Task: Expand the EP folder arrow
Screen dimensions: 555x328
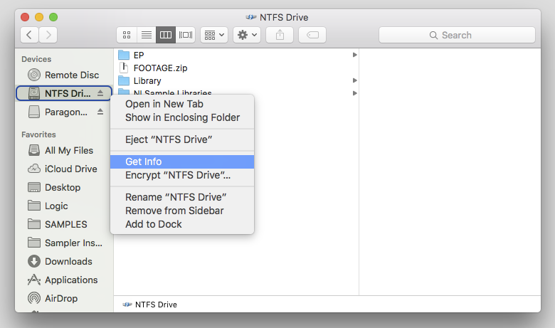Action: (x=354, y=55)
